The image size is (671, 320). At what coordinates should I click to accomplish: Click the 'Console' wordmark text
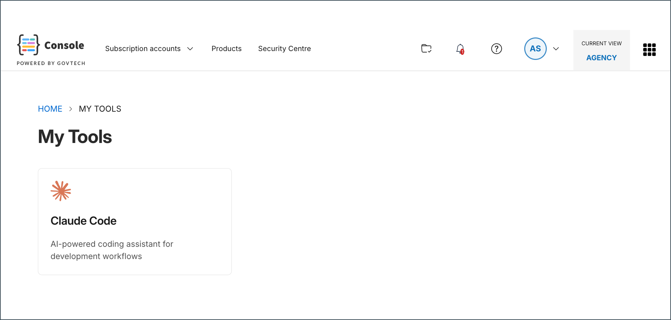point(64,45)
